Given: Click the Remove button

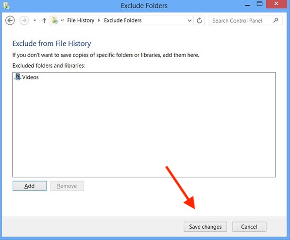Looking at the screenshot, I should coord(67,186).
